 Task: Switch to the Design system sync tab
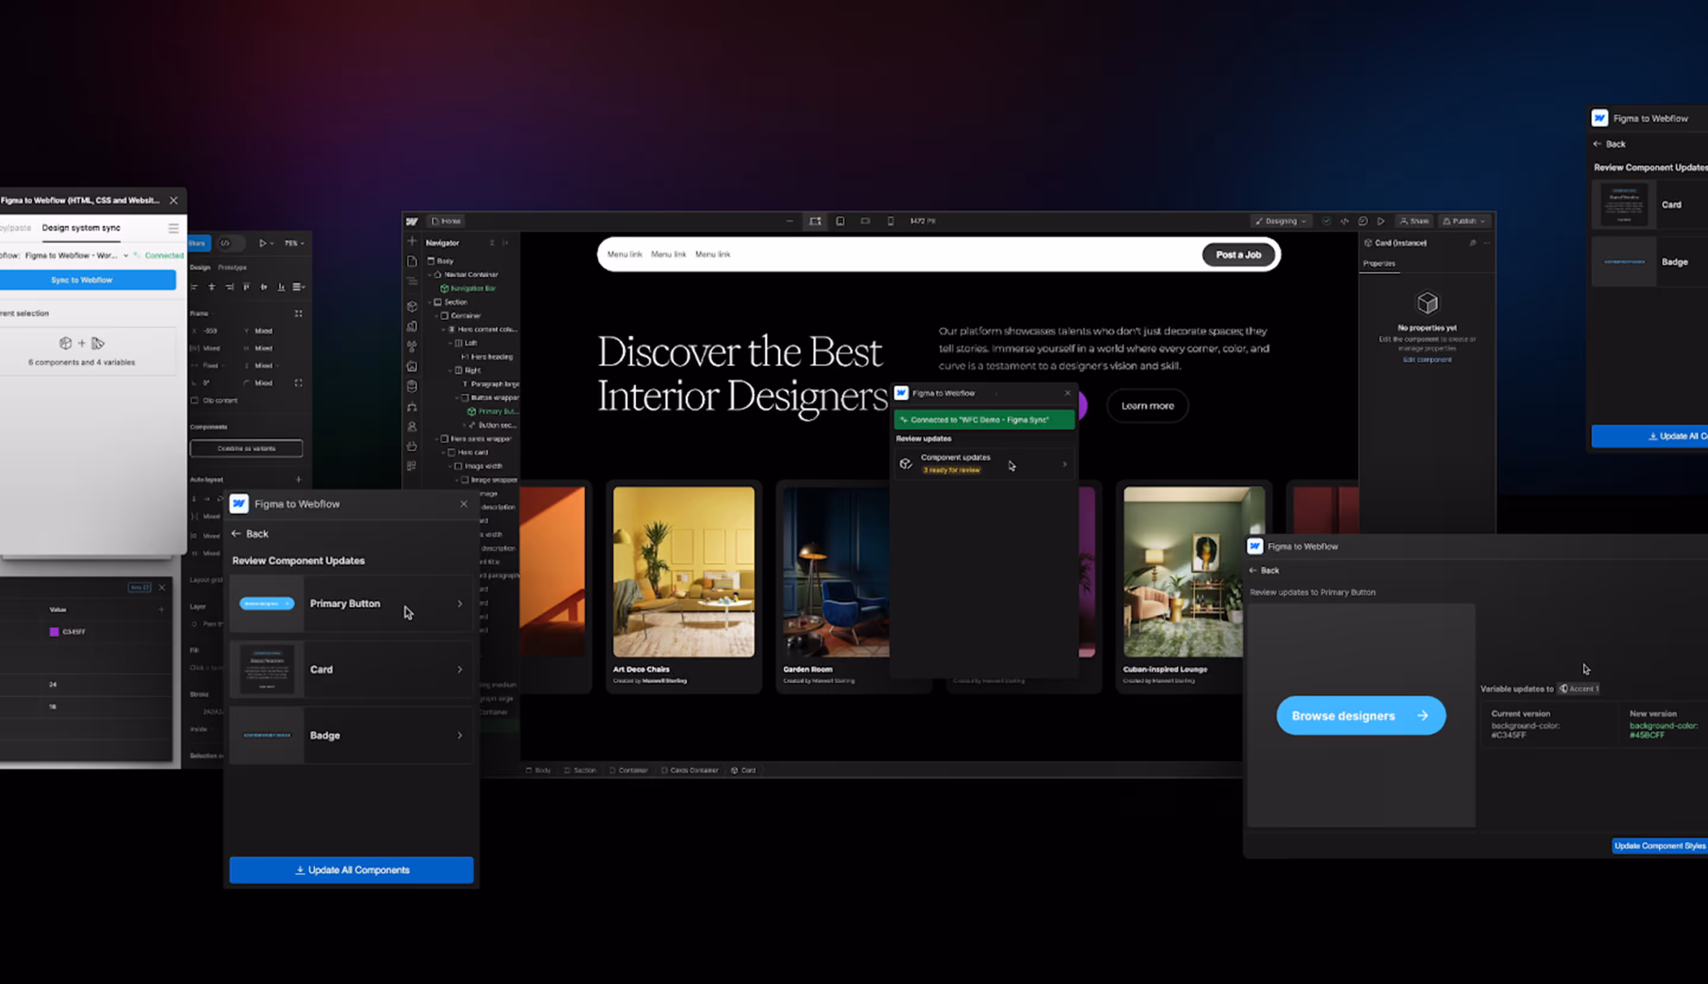(x=81, y=228)
